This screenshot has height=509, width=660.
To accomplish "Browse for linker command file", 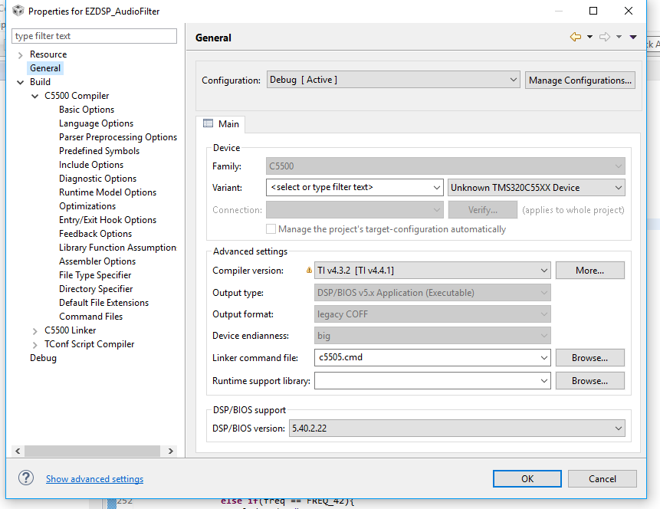I will tap(589, 357).
